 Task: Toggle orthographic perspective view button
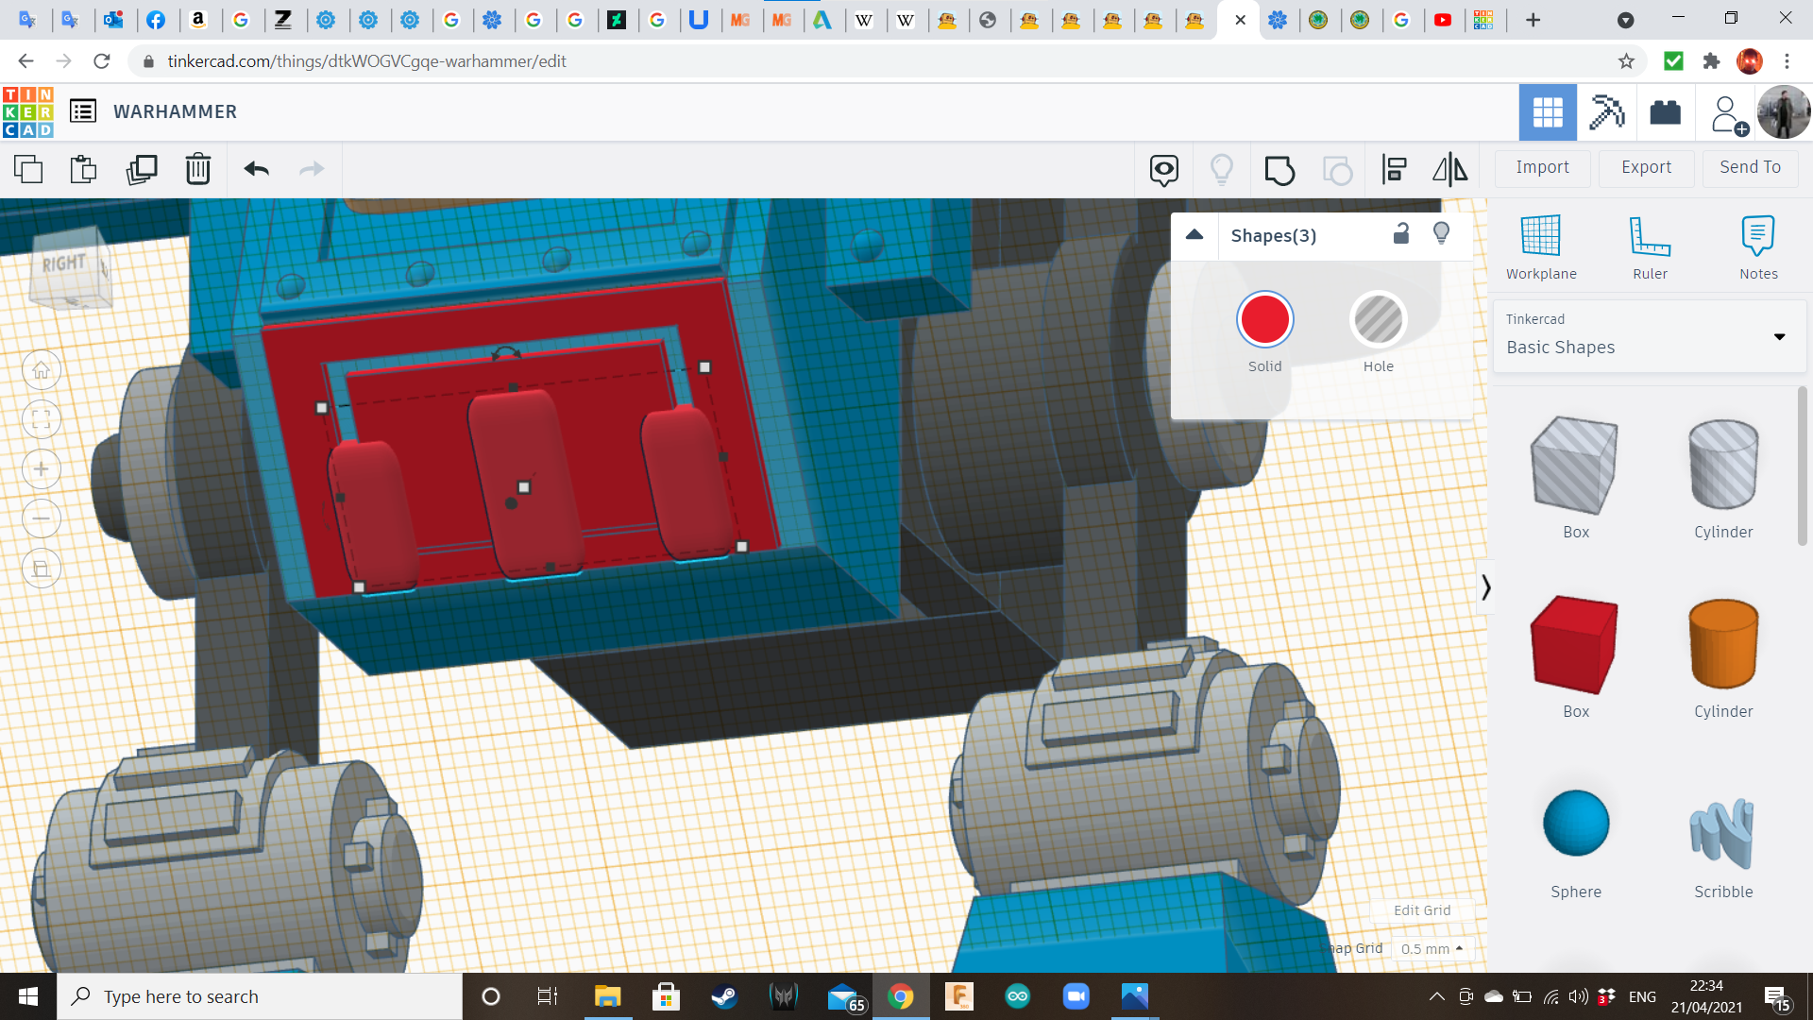click(x=42, y=569)
